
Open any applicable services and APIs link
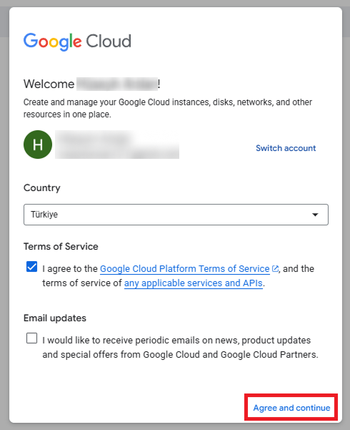[x=194, y=283]
